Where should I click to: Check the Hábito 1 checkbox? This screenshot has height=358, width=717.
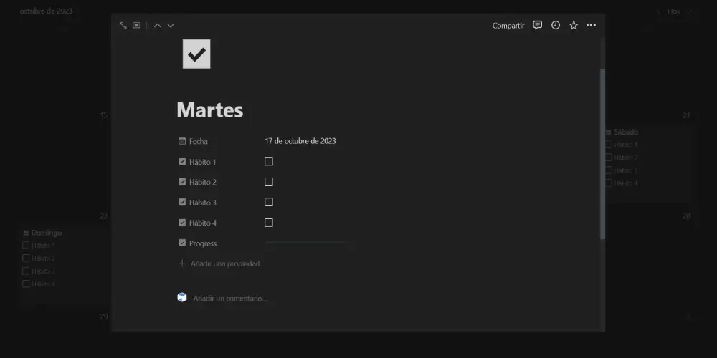269,162
